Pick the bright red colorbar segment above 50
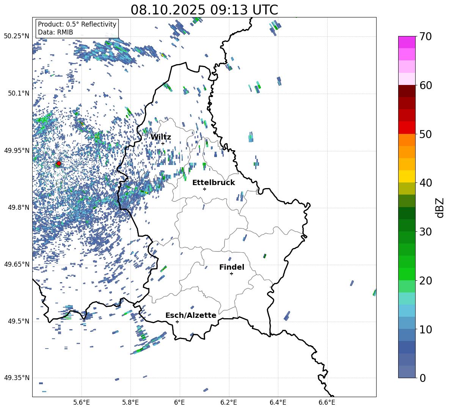The height and width of the screenshot is (410, 449). pyautogui.click(x=407, y=127)
